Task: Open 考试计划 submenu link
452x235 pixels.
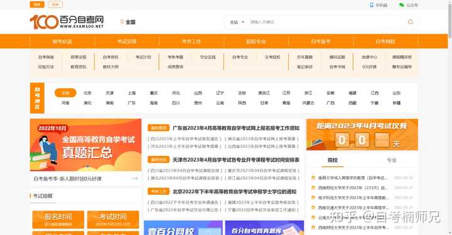Action: coord(143,57)
